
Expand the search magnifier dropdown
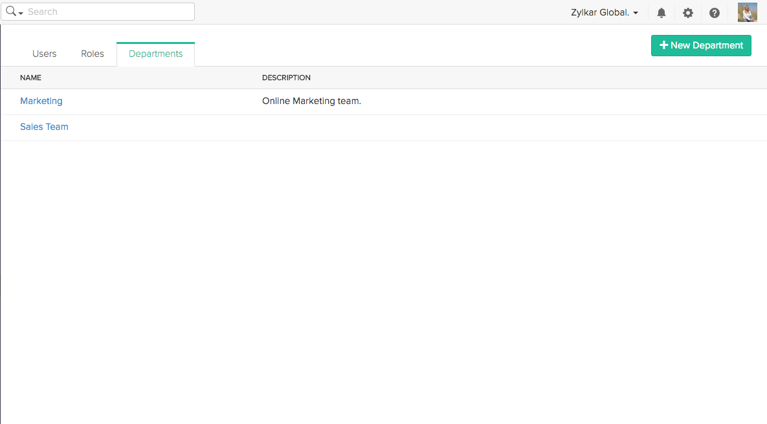15,12
